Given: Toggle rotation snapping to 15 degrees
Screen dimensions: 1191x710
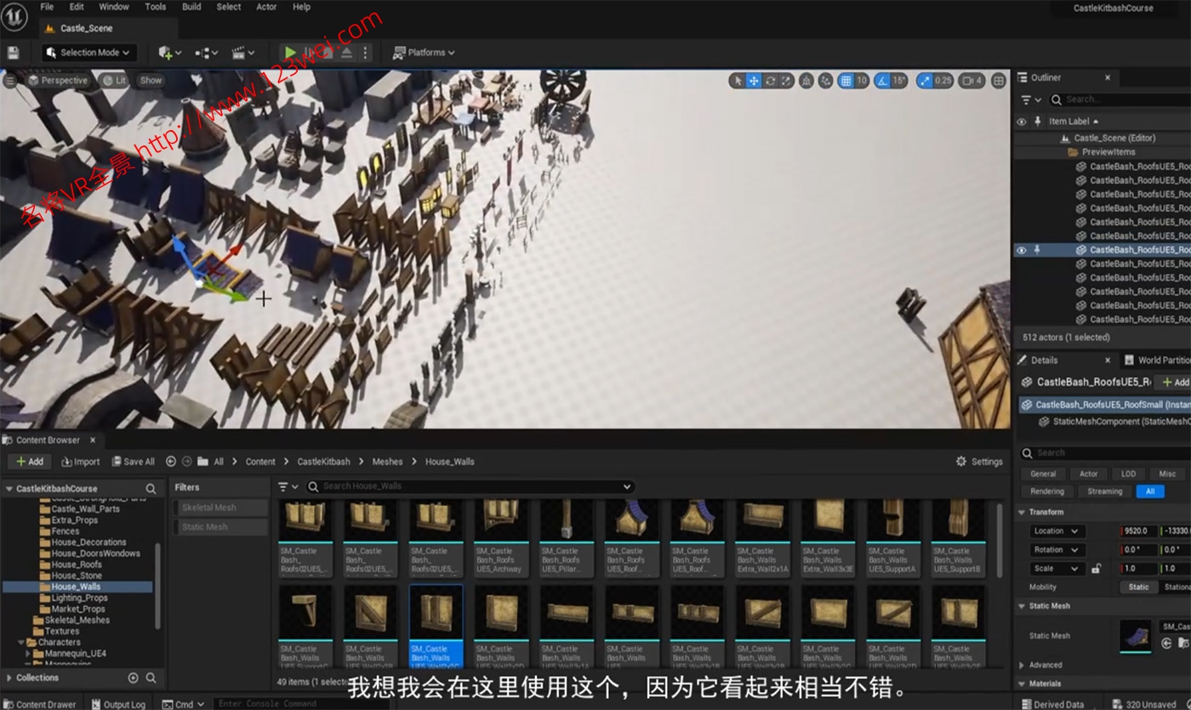Looking at the screenshot, I should pos(882,80).
